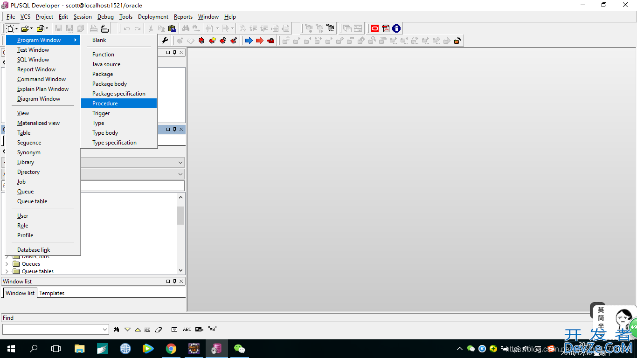Click the yellow down triangle find next

pyautogui.click(x=127, y=330)
